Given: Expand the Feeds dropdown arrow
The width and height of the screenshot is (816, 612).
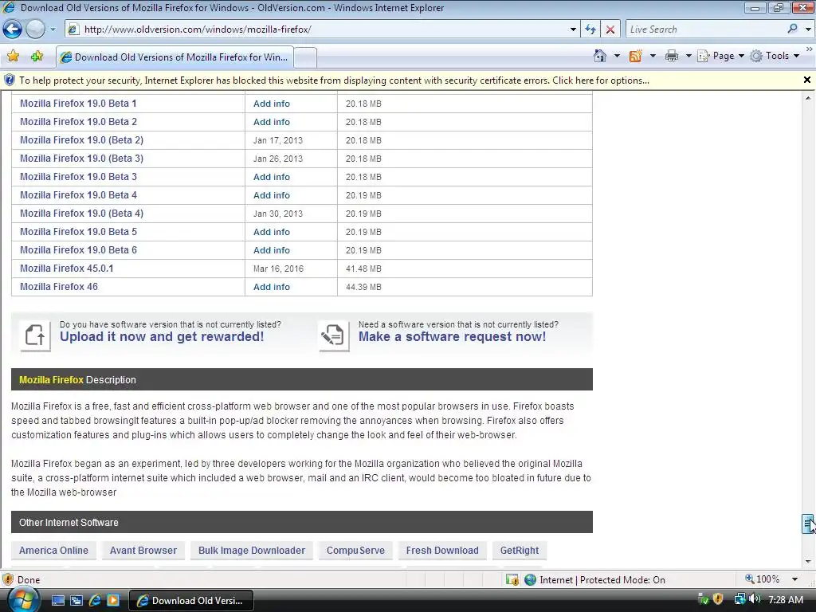Looking at the screenshot, I should pyautogui.click(x=653, y=56).
